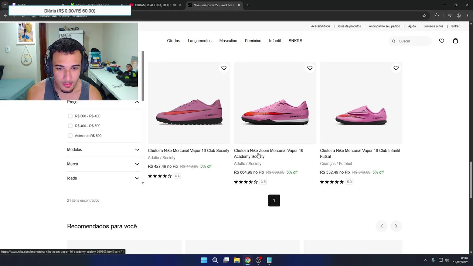Open the SNKRS menu
This screenshot has width=473, height=266.
pyautogui.click(x=295, y=41)
